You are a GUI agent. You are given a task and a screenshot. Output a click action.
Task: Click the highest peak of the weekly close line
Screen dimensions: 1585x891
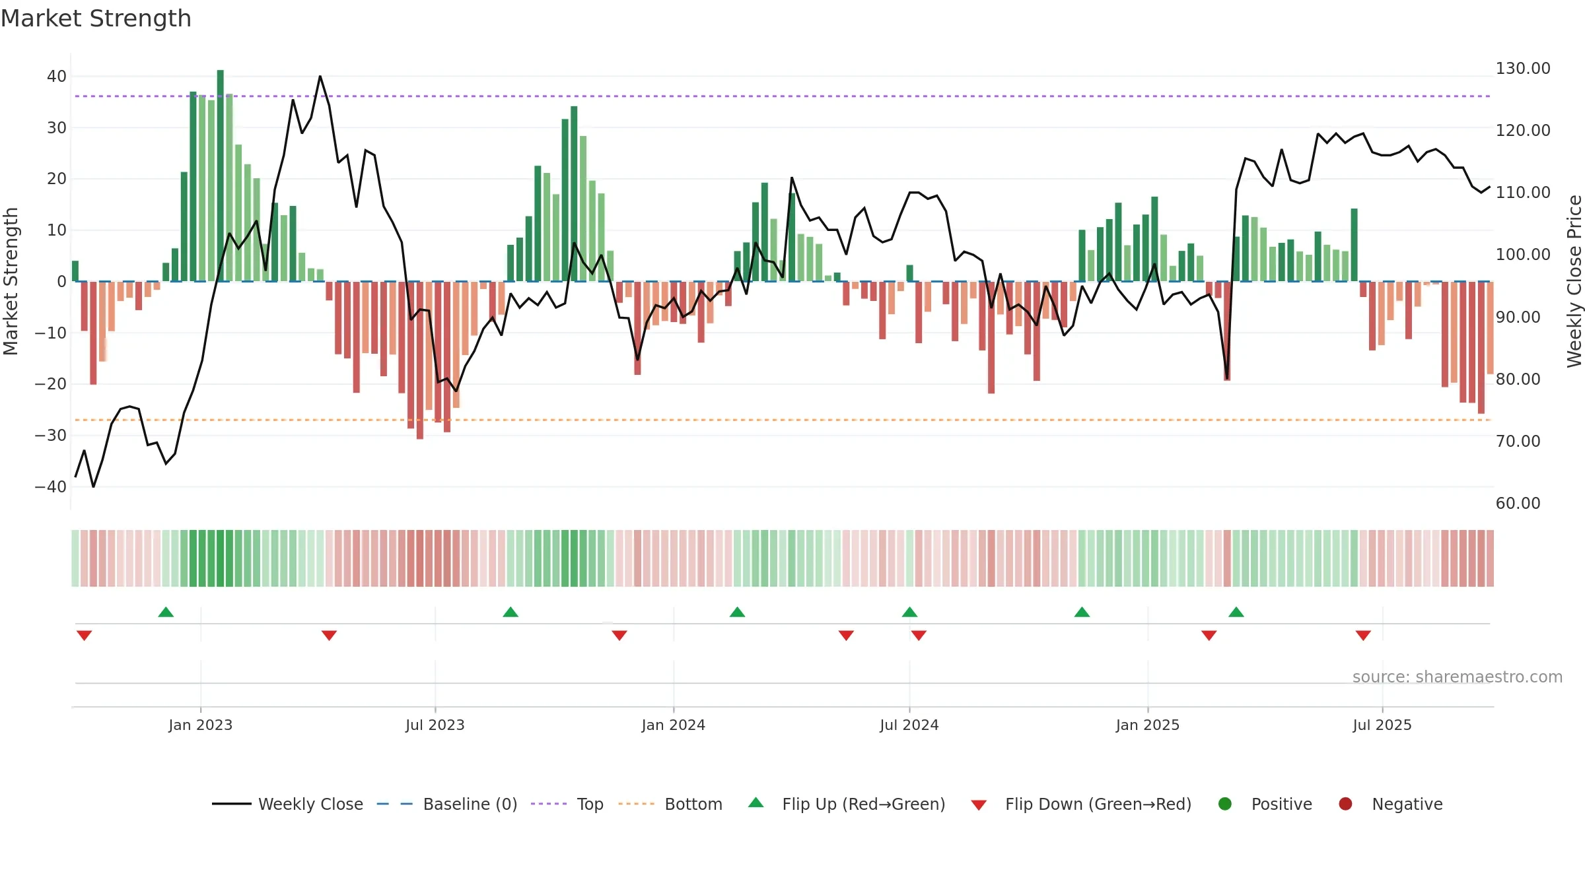tap(320, 77)
